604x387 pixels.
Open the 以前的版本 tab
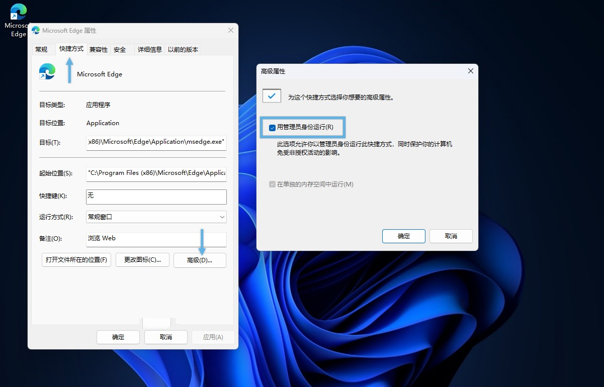183,49
